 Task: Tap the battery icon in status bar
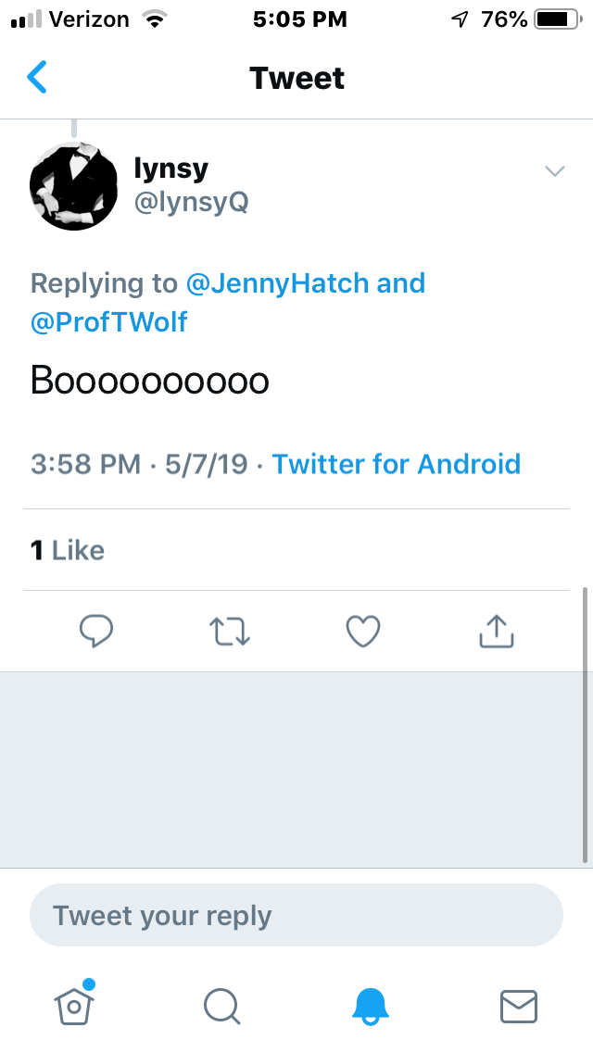point(556,19)
